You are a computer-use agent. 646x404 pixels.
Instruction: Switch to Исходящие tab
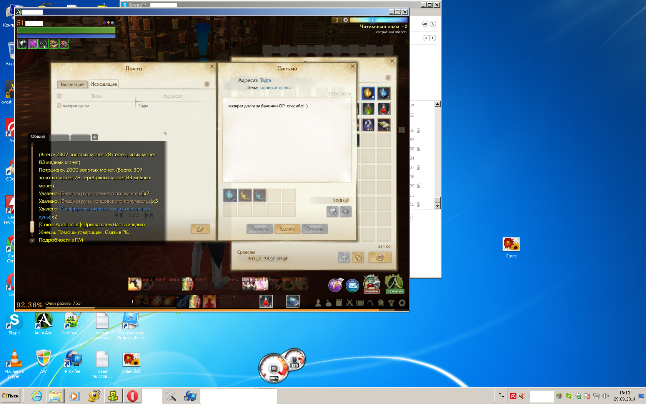click(x=103, y=84)
